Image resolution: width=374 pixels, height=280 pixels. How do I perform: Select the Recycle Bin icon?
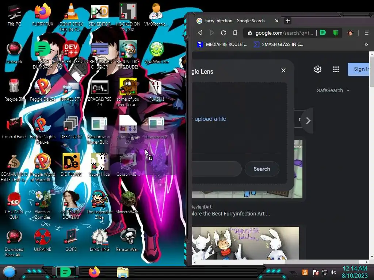[x=14, y=90]
